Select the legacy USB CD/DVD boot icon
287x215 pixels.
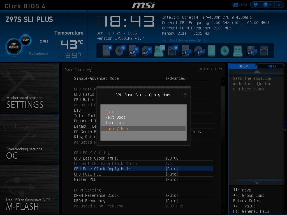[x=199, y=51]
